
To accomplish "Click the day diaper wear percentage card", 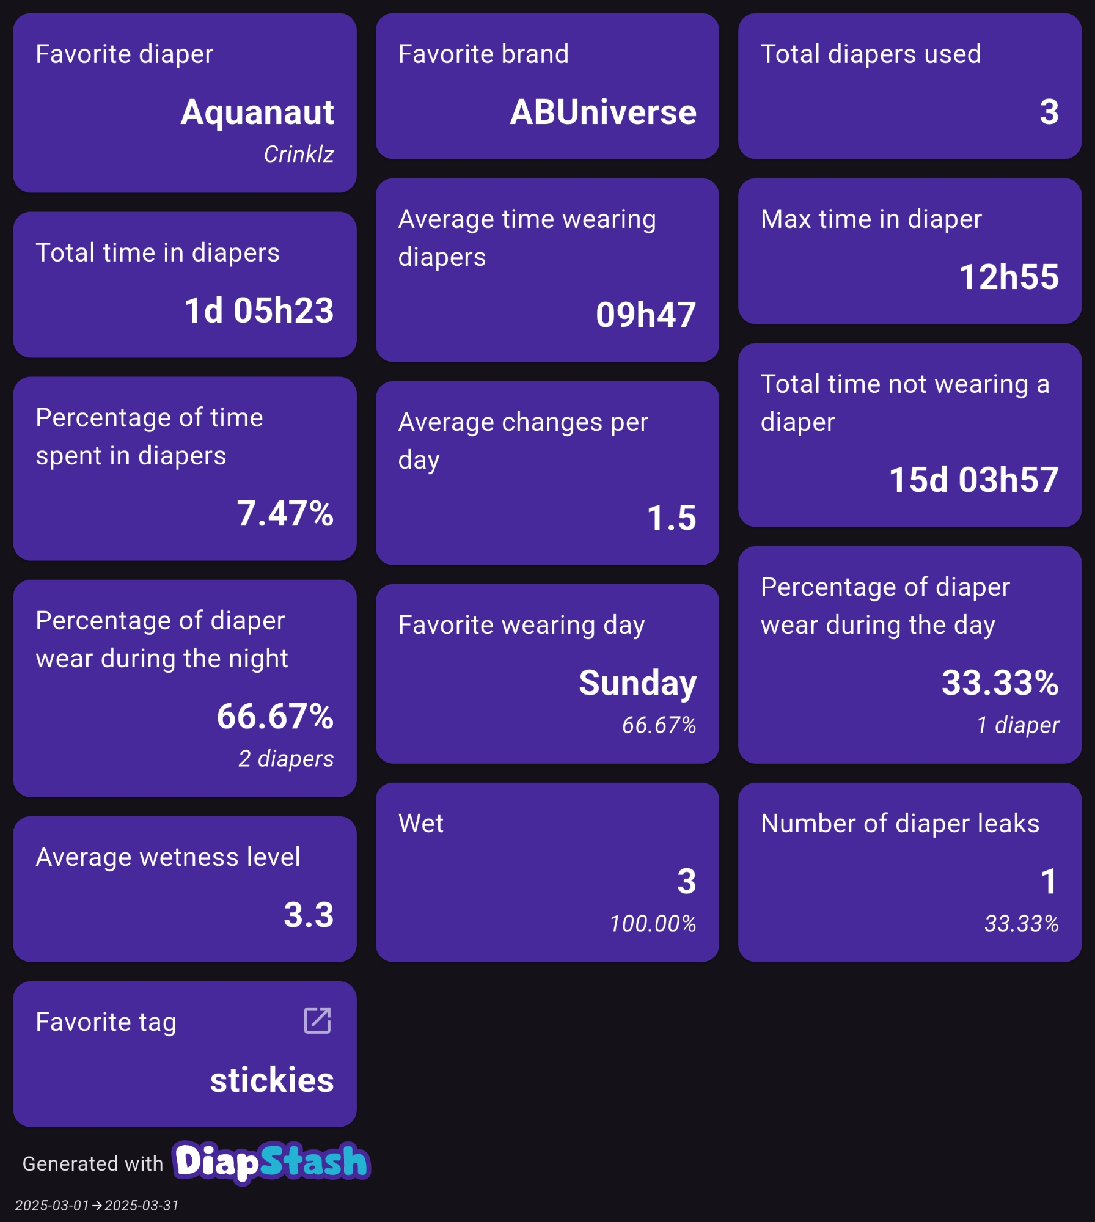I will click(909, 654).
